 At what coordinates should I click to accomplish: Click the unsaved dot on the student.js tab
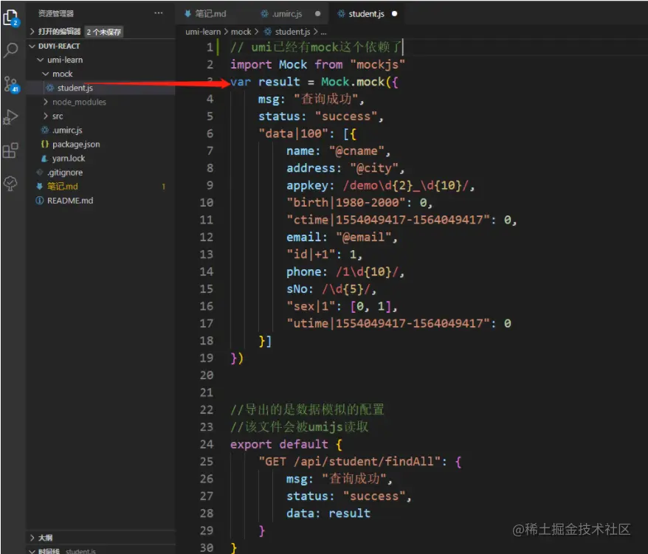coord(394,13)
